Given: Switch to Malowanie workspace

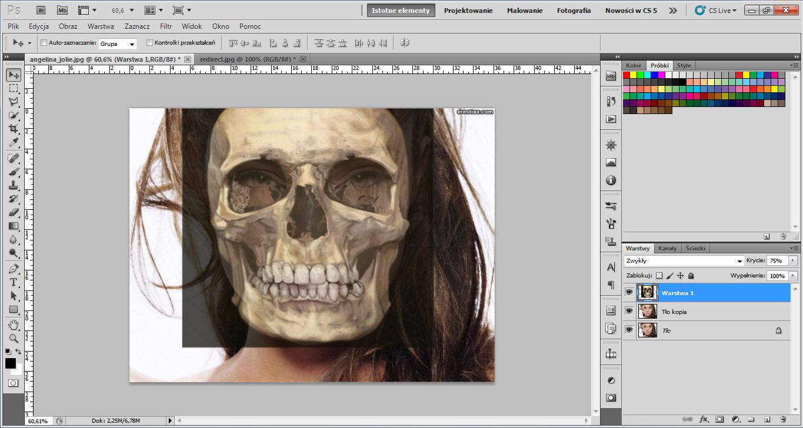Looking at the screenshot, I should [525, 11].
